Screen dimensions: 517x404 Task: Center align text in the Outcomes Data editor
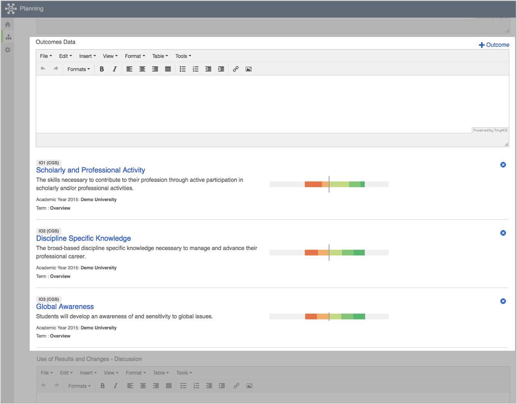142,69
